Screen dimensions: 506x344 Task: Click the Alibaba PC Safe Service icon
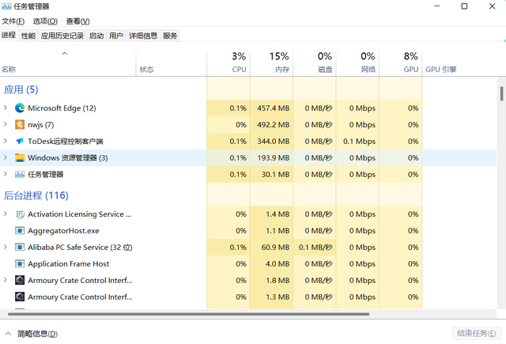[20, 248]
